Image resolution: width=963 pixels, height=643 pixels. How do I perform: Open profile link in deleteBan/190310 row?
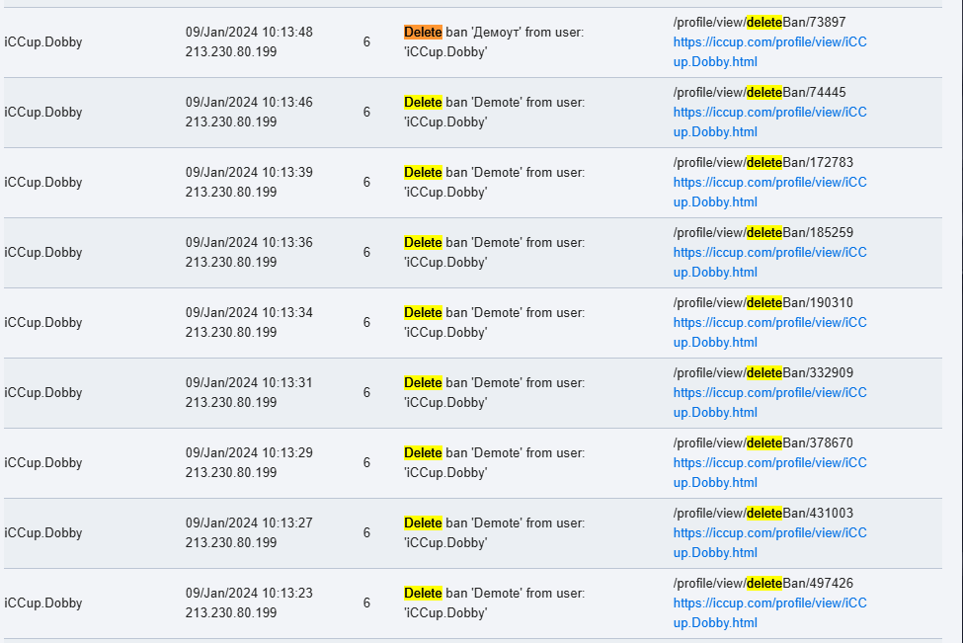pos(769,332)
